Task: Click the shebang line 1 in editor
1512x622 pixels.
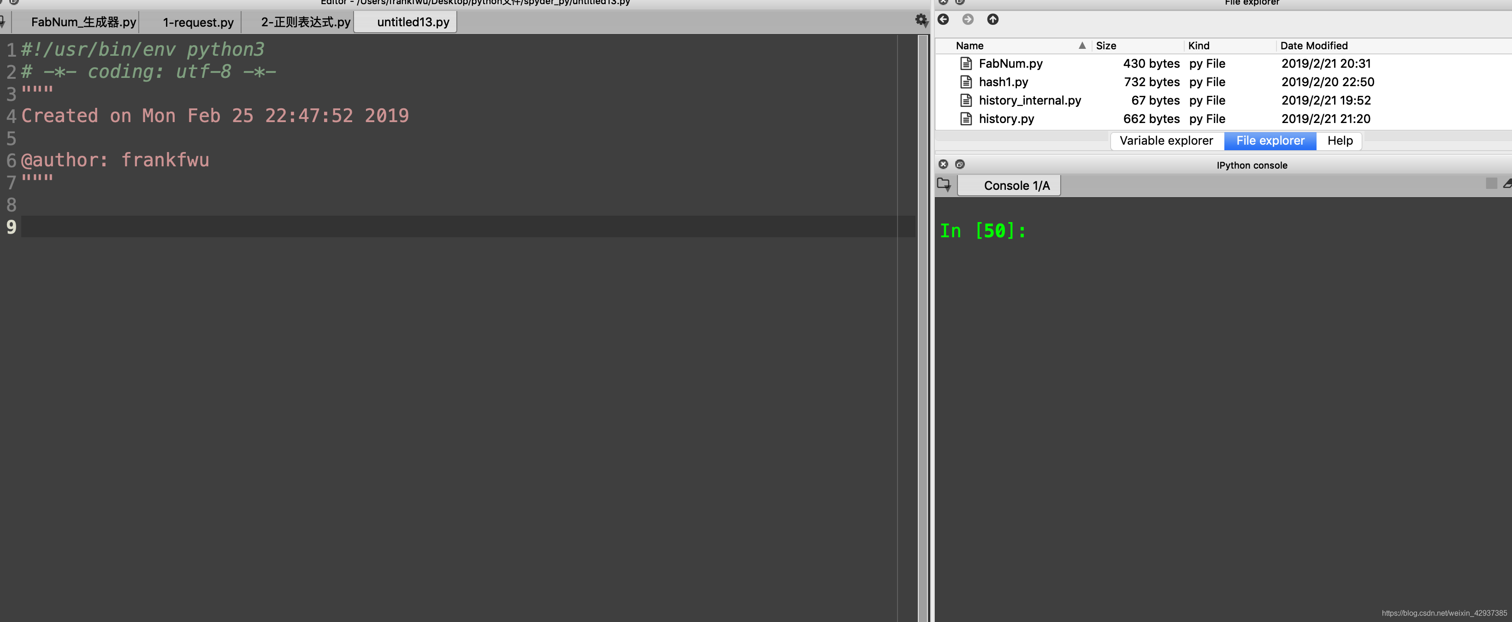Action: (142, 49)
